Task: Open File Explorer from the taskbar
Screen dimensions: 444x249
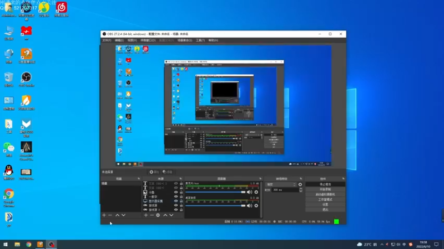Action: click(x=17, y=244)
